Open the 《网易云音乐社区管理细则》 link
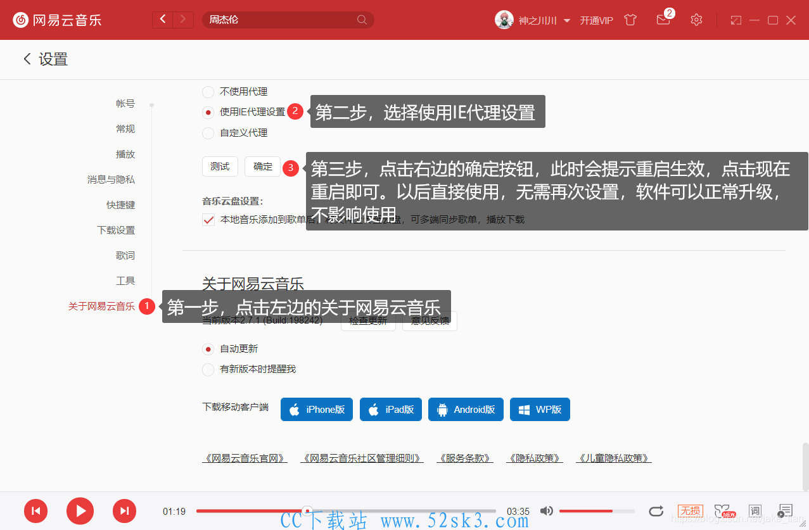Viewport: 809px width, 530px height. pos(362,458)
